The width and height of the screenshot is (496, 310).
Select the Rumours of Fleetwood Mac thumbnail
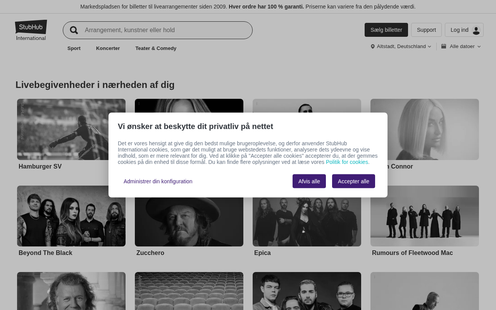click(x=425, y=216)
